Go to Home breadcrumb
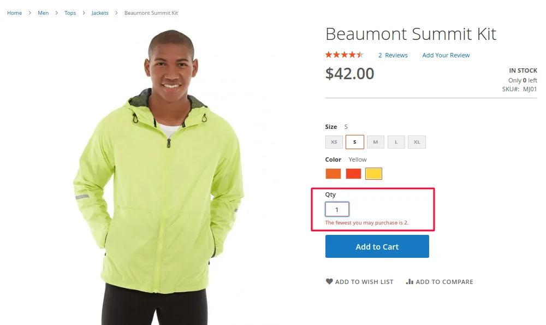 click(x=15, y=13)
